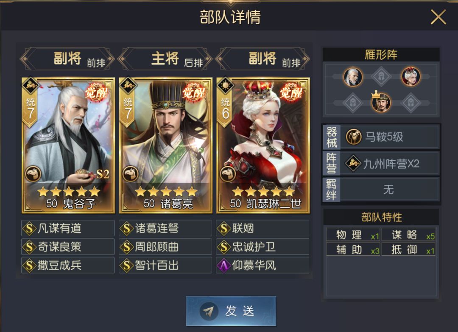Select the 九州阵营 faction emblem icon
Viewport: 458px width, 332px height.
(353, 163)
